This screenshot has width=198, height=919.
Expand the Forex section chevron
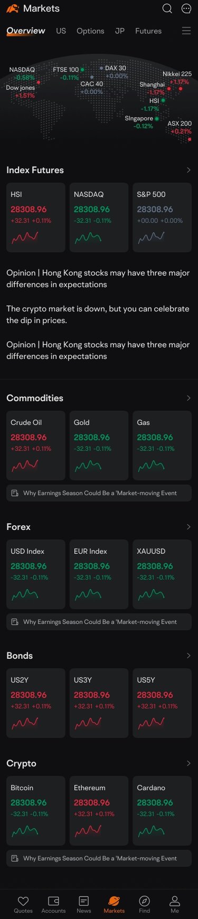pos(188,527)
